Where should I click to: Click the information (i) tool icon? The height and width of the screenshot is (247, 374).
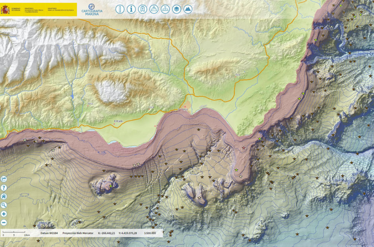pos(131,9)
